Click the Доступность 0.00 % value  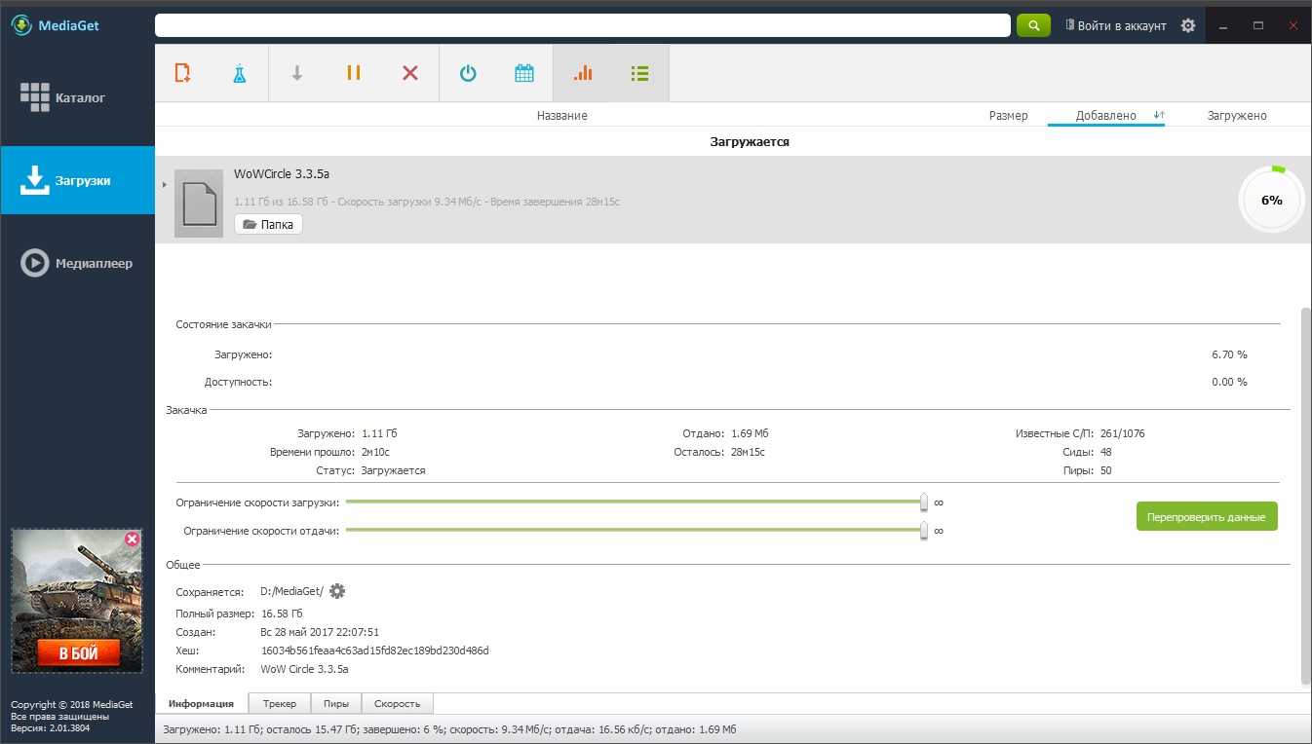[1229, 382]
